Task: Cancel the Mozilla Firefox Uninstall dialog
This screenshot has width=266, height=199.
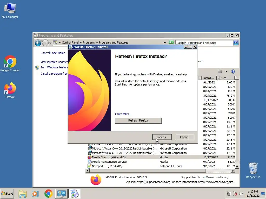Action: pos(184,137)
